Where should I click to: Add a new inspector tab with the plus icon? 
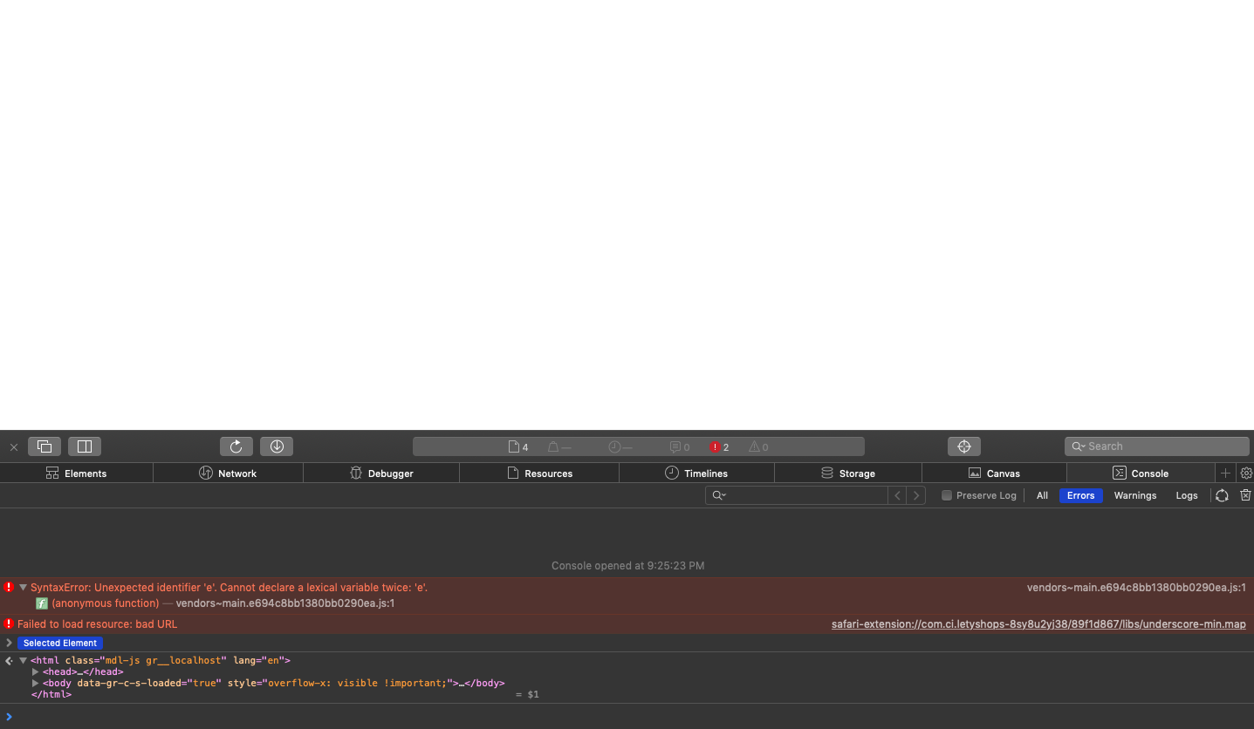(1226, 473)
